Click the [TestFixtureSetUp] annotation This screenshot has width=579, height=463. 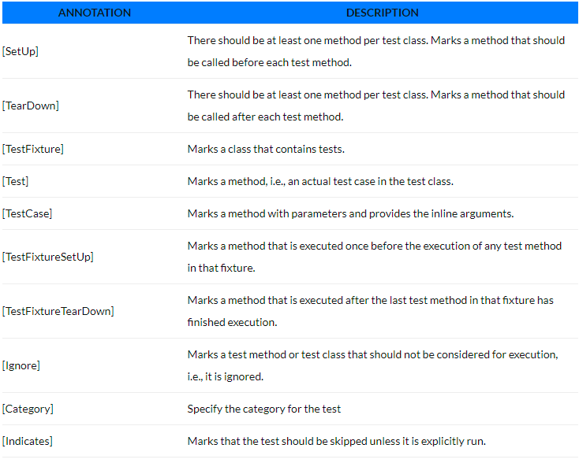coord(48,257)
